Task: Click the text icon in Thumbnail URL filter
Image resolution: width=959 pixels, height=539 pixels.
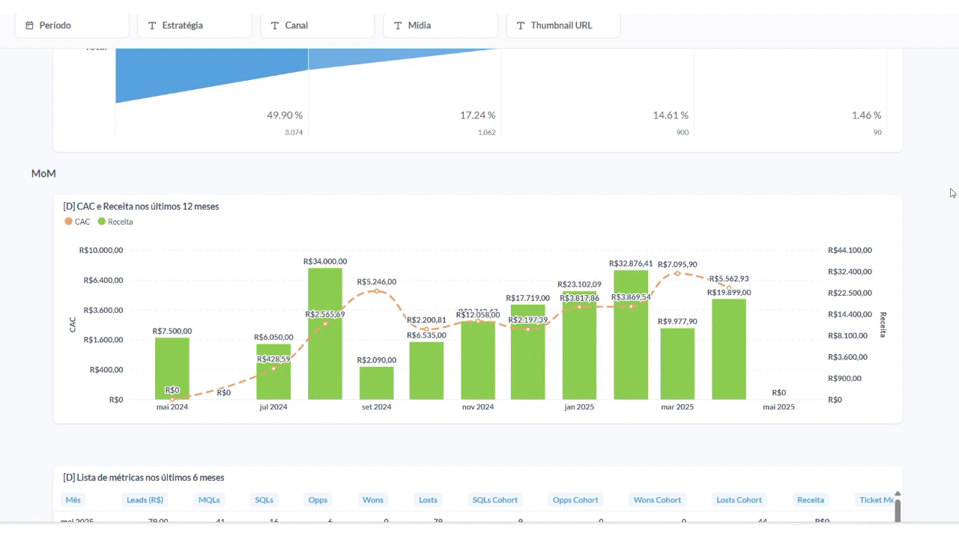Action: click(521, 25)
